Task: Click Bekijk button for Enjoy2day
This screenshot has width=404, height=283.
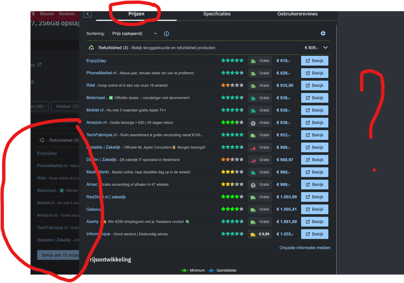Action: pyautogui.click(x=315, y=61)
